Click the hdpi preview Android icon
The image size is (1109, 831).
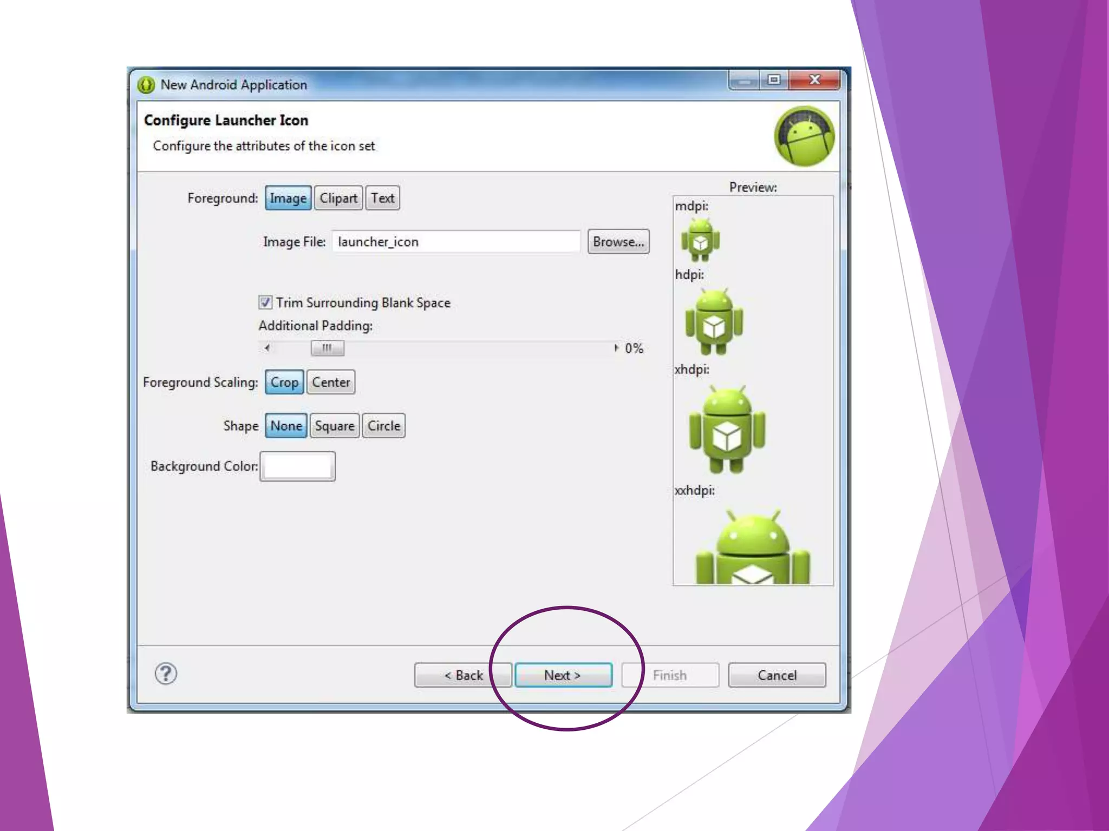click(714, 322)
